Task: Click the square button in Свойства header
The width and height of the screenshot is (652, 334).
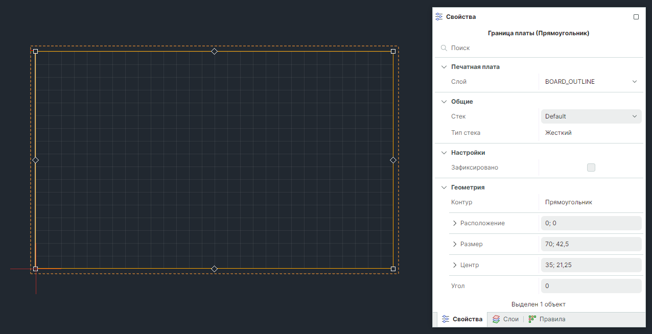Action: click(x=636, y=17)
